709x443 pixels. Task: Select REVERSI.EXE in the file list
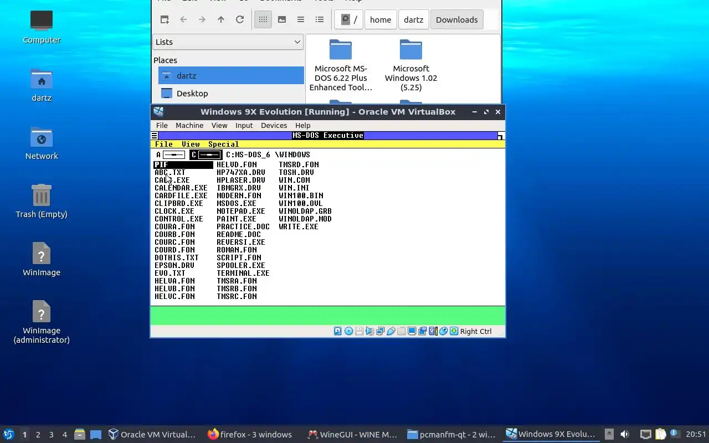[x=241, y=242]
